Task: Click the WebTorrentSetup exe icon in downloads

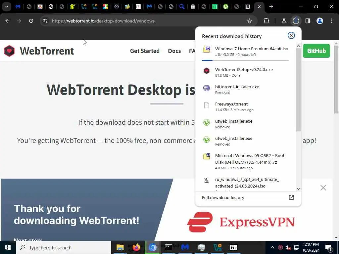Action: pos(207,71)
